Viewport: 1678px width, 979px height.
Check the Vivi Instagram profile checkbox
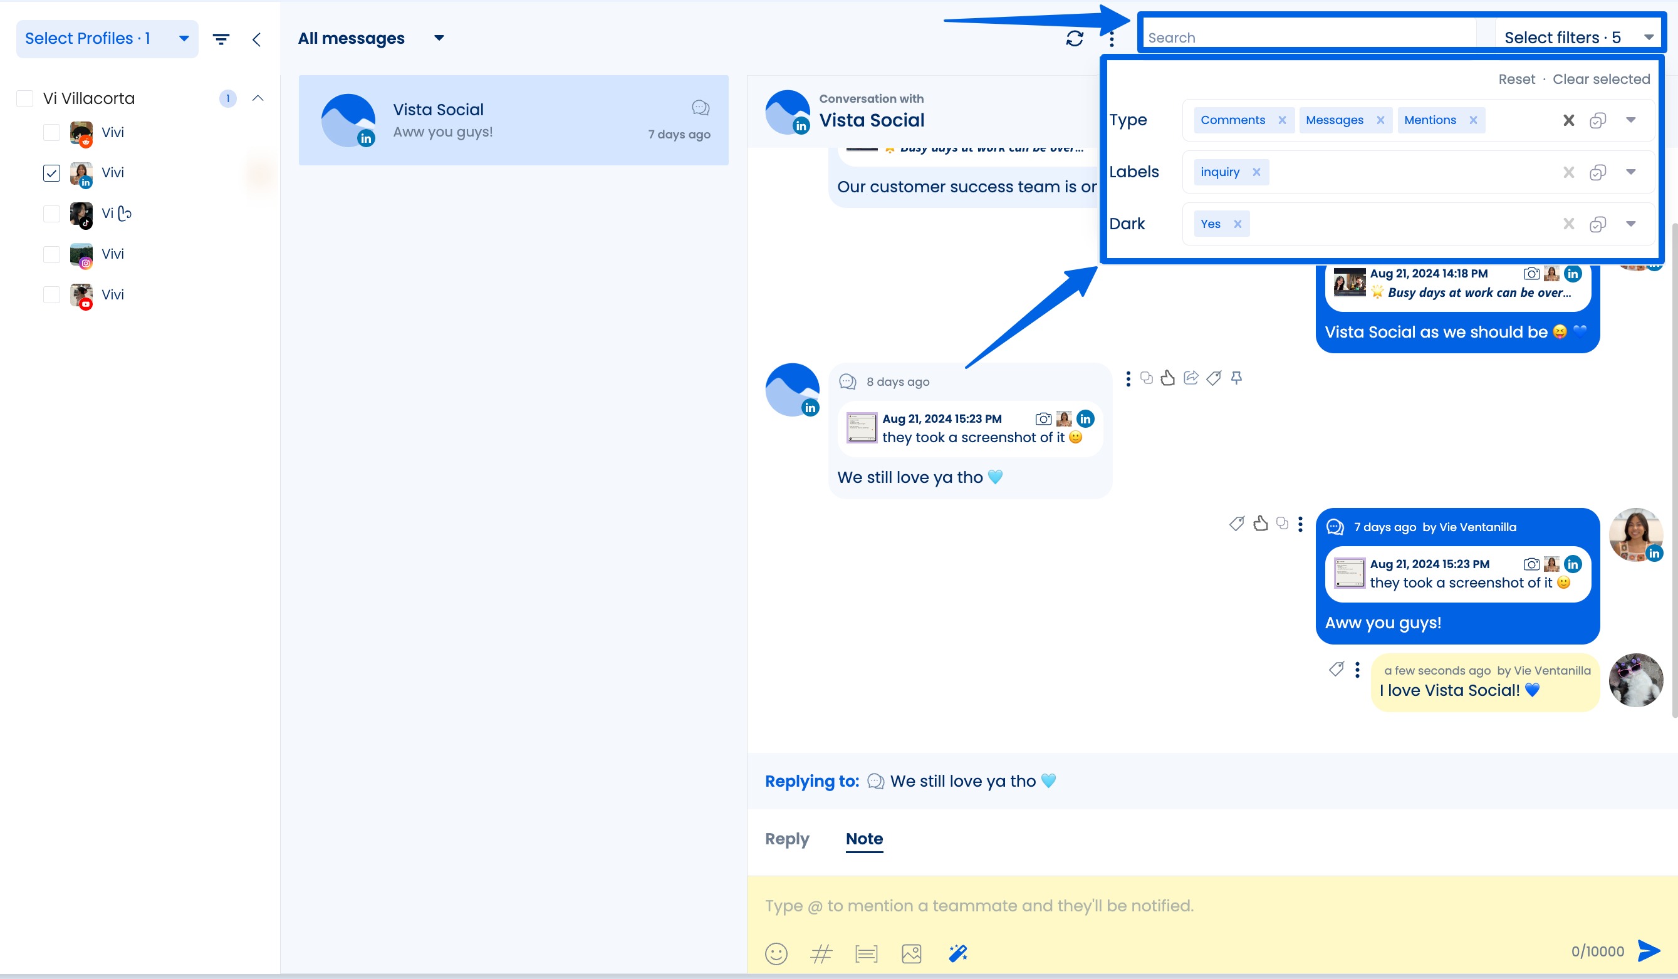[51, 254]
